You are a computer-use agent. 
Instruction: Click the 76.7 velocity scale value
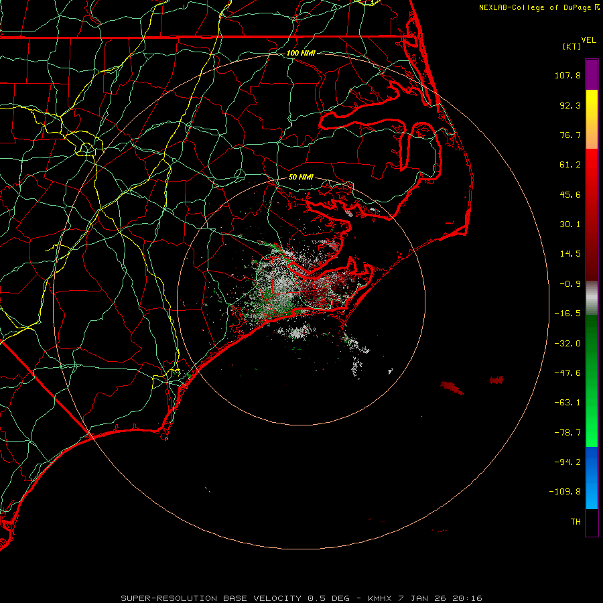click(570, 135)
